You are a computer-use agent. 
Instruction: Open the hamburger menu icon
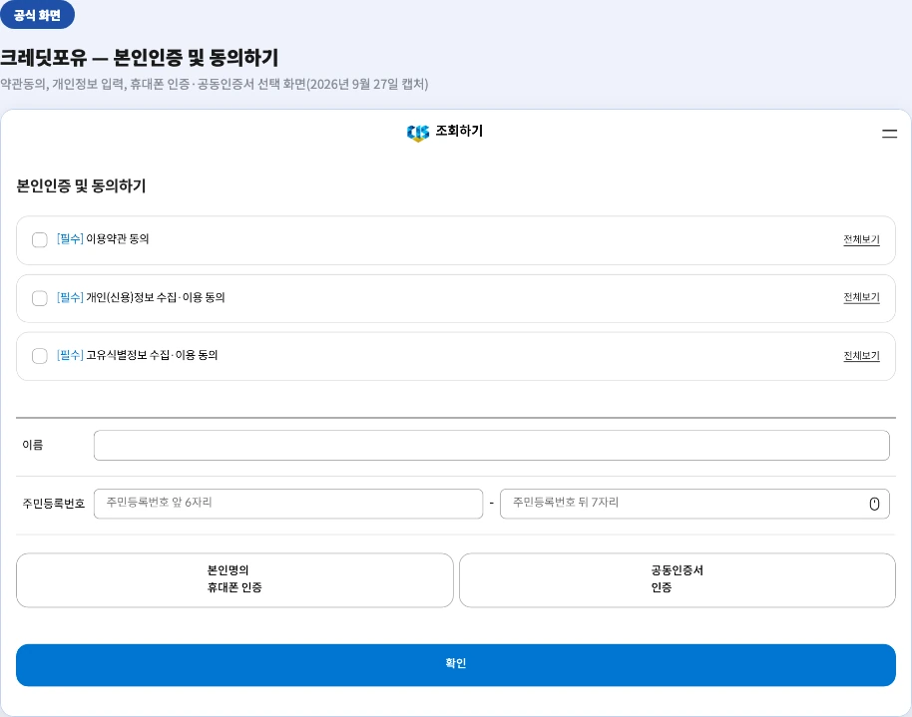(889, 134)
